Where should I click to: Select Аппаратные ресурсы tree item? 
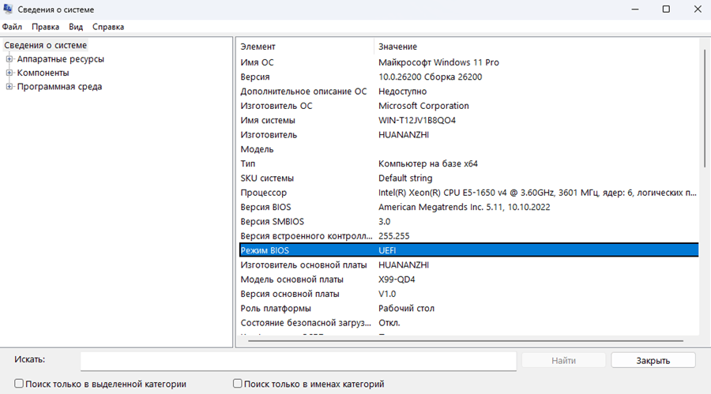coord(60,59)
